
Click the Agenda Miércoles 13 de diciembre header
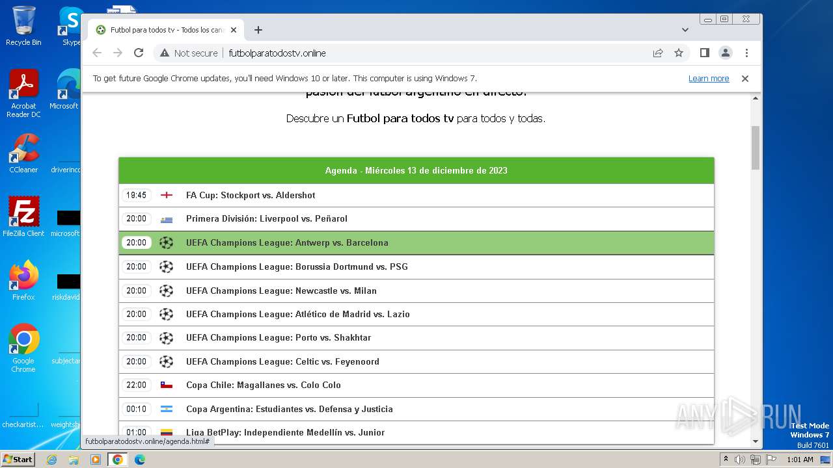pyautogui.click(x=416, y=171)
